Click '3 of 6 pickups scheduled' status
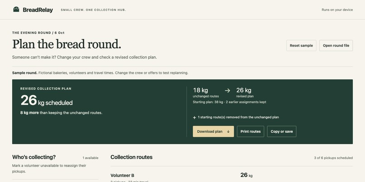This screenshot has width=365, height=182. click(x=333, y=158)
